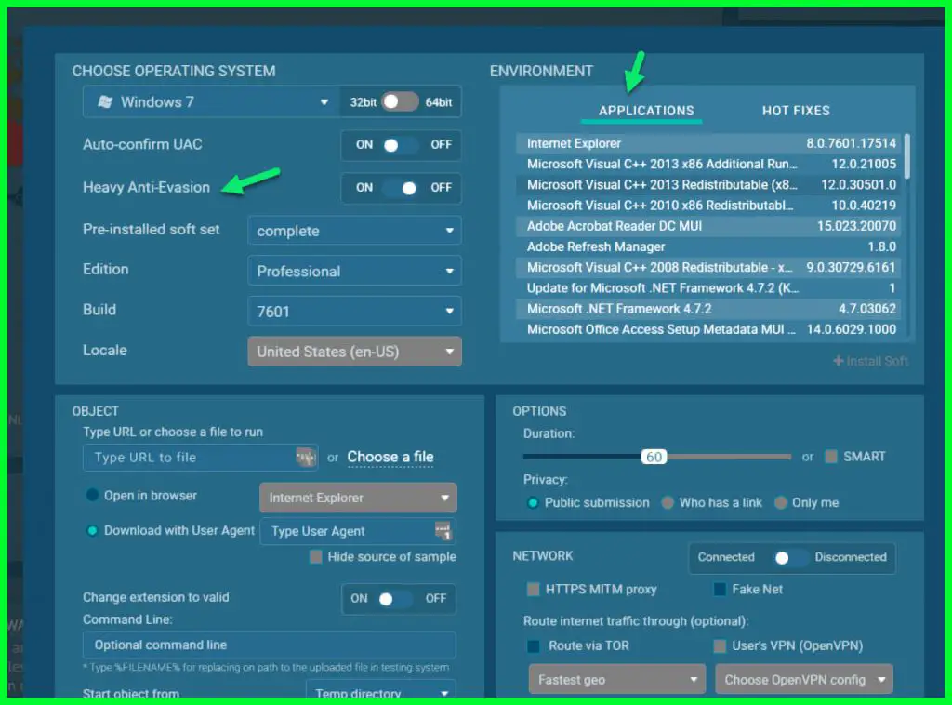Click the Optional command line field
This screenshot has height=705, width=952.
[269, 645]
